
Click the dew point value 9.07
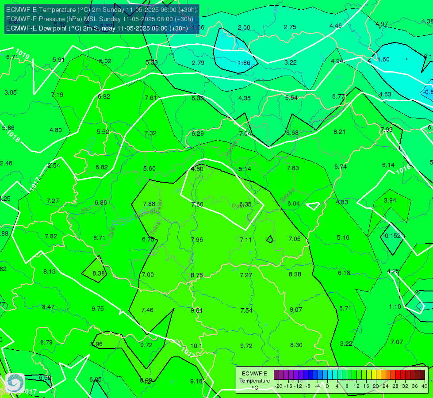click(296, 310)
